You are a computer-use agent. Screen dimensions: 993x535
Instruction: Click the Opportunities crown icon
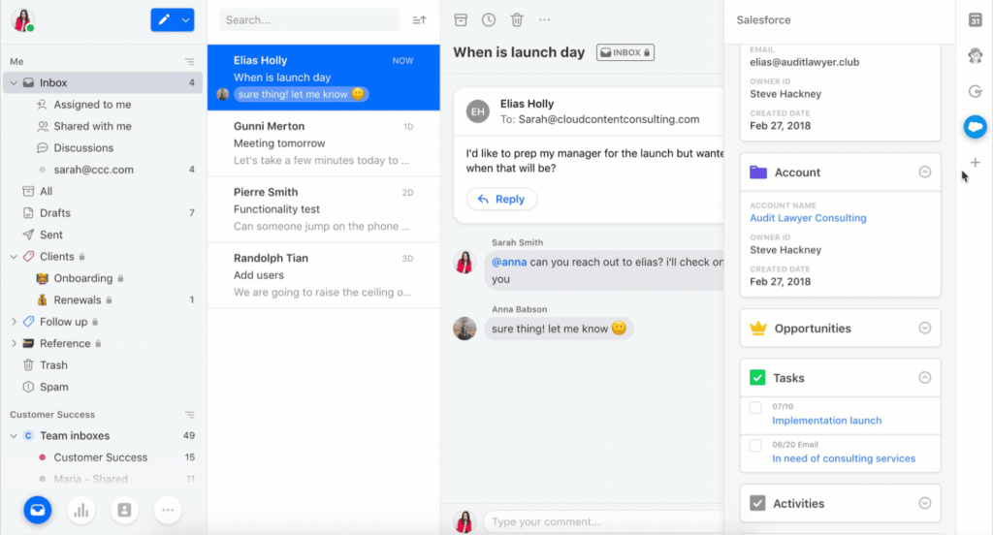[758, 328]
